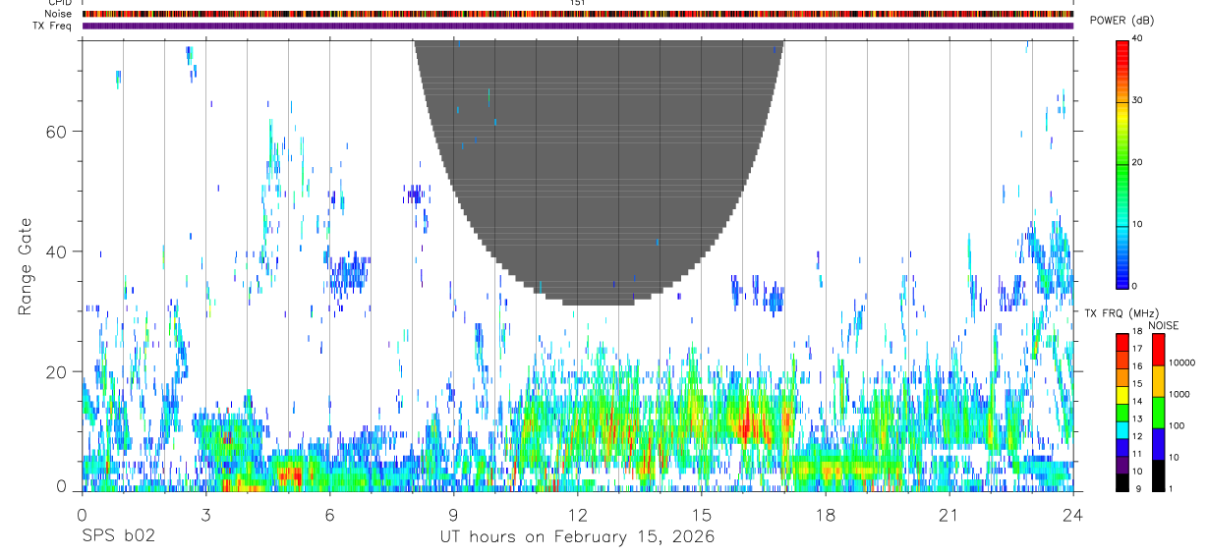Viewport: 1207px width, 557px height.
Task: Click the TX Freq row label at top
Action: coord(52,26)
